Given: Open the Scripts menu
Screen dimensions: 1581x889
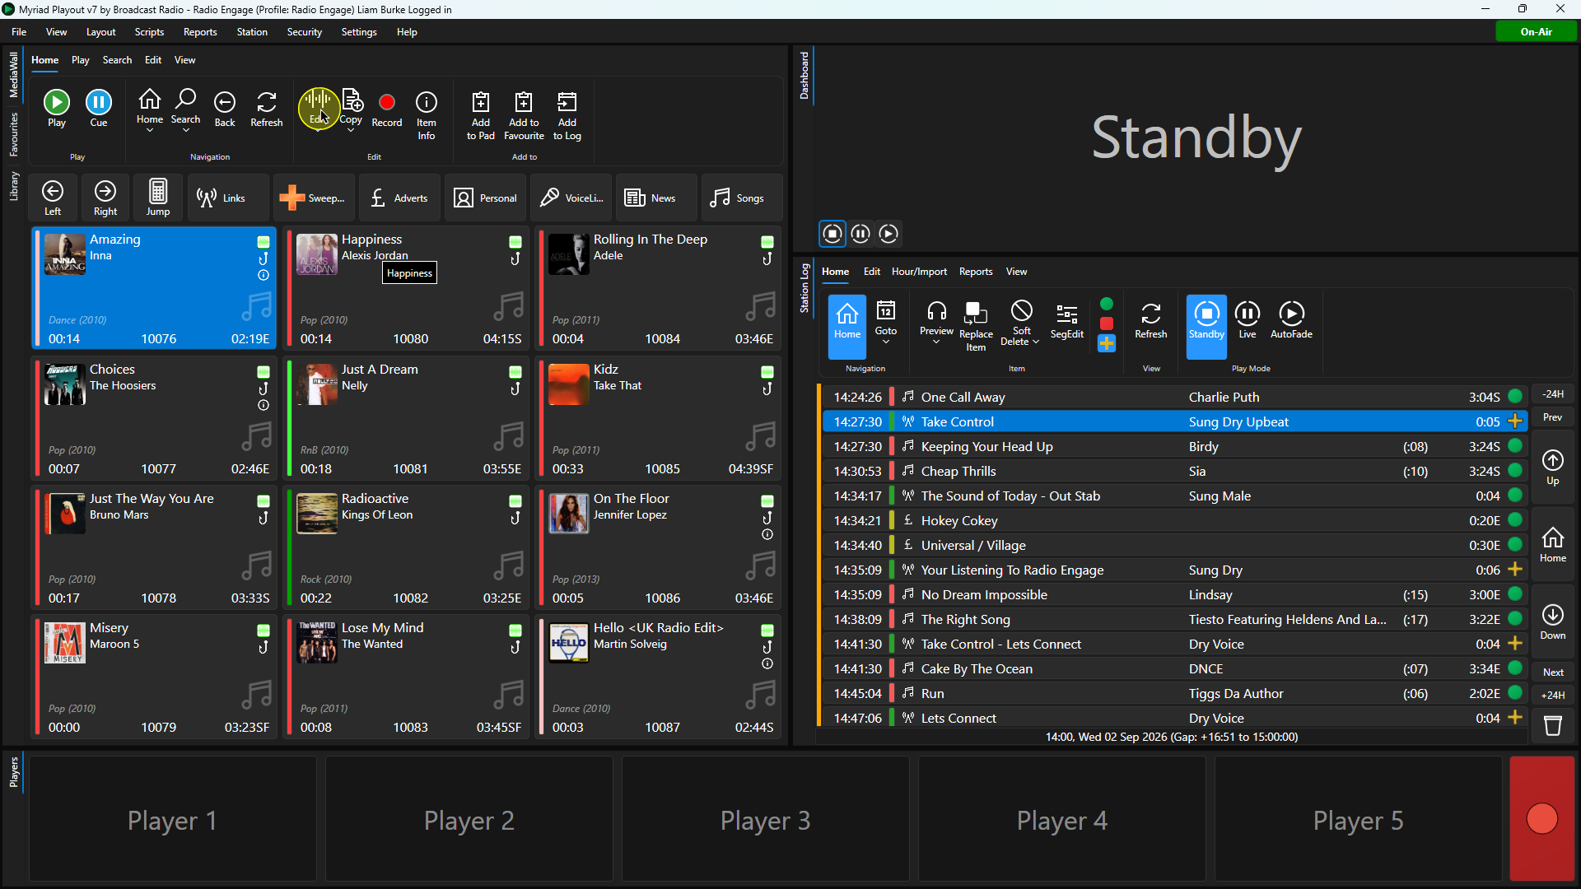Looking at the screenshot, I should click(x=149, y=31).
